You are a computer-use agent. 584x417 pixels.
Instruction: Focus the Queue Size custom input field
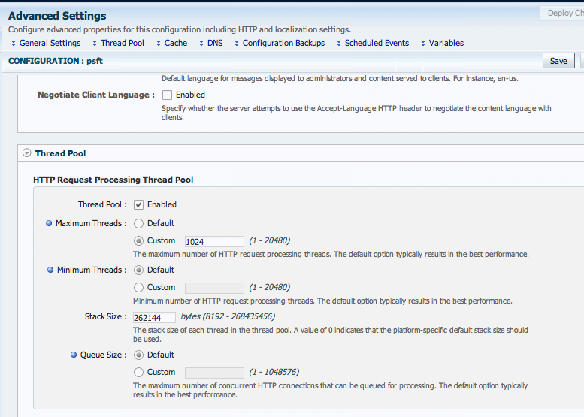coord(214,373)
